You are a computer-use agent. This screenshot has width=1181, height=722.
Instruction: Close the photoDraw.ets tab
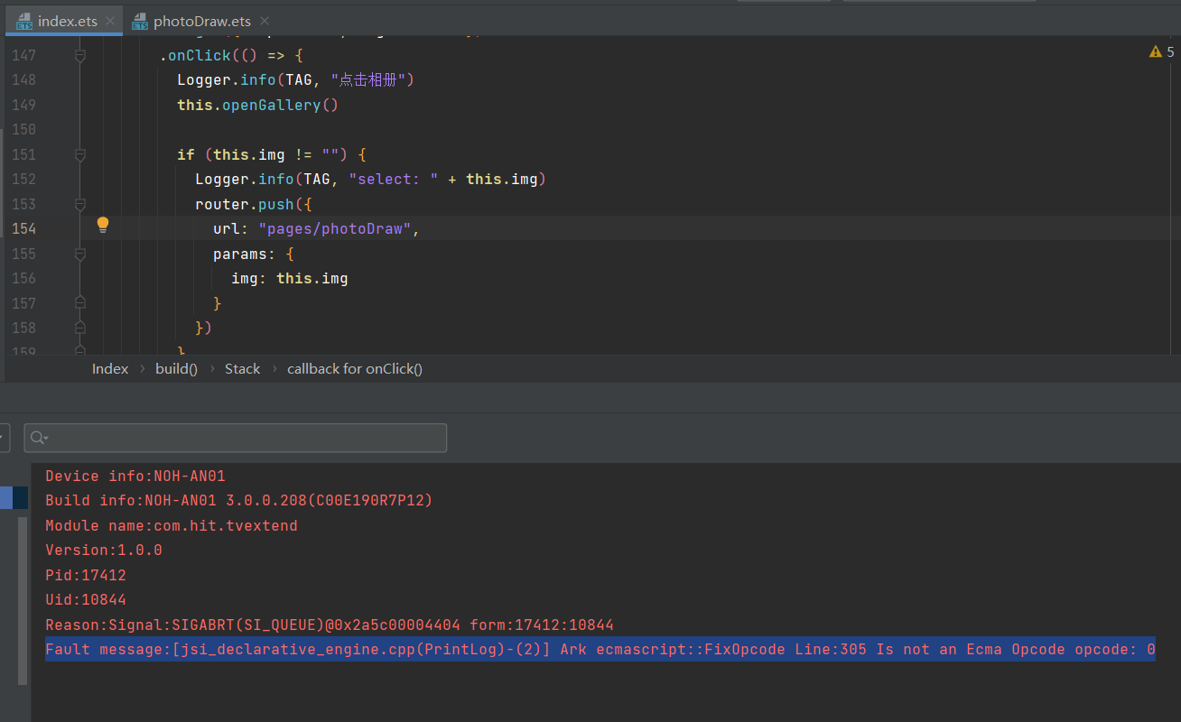pos(265,22)
